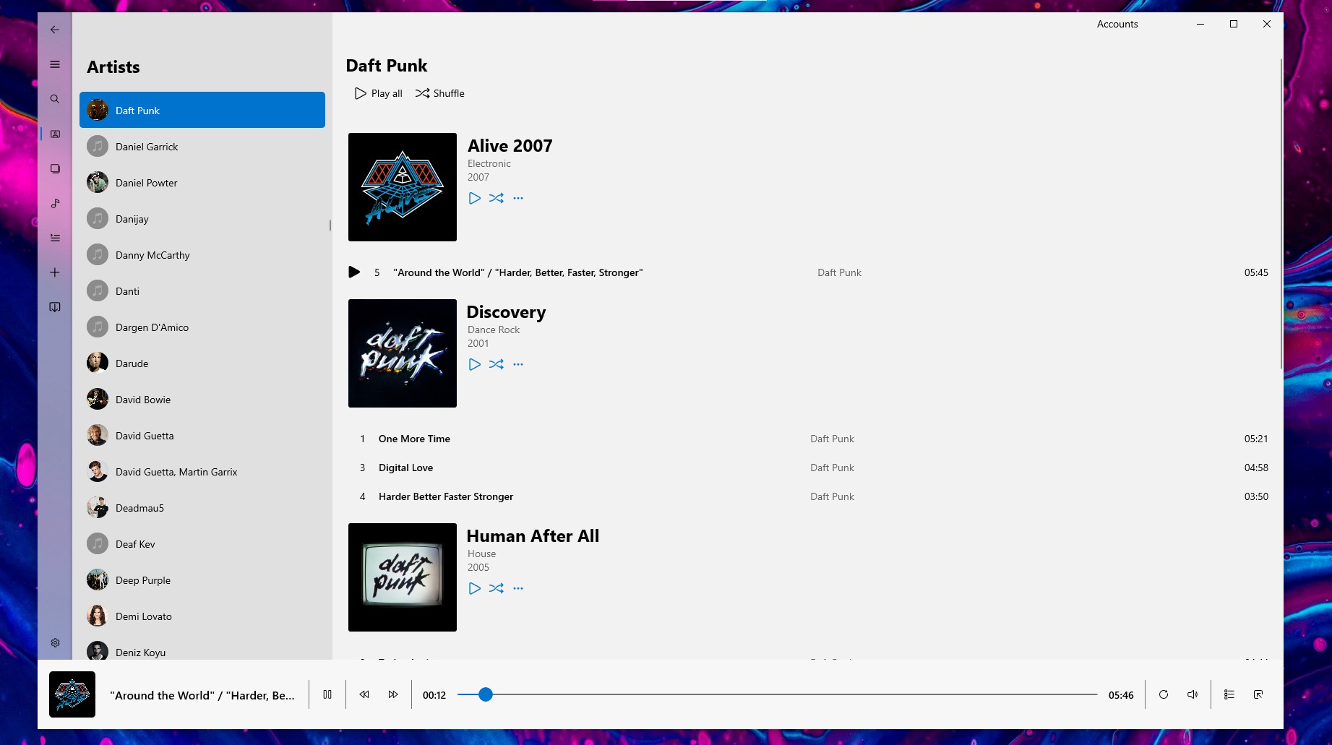The height and width of the screenshot is (745, 1332).
Task: Skip to the previous track
Action: [x=364, y=694]
